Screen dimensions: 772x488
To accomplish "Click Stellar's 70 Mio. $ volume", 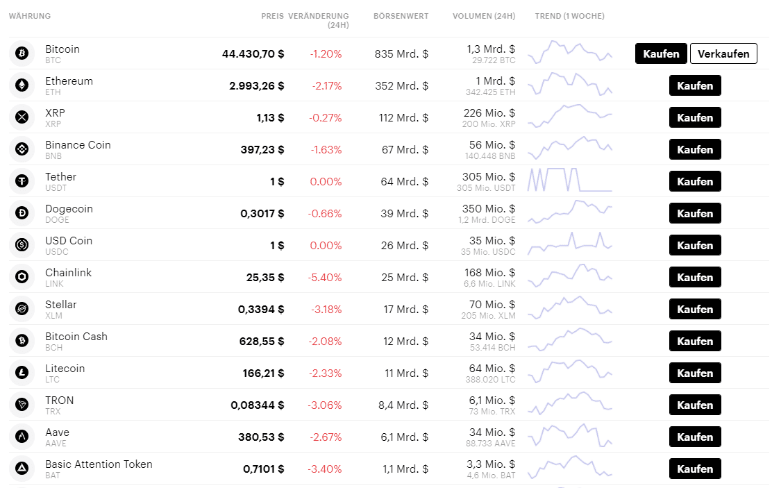I will (492, 305).
